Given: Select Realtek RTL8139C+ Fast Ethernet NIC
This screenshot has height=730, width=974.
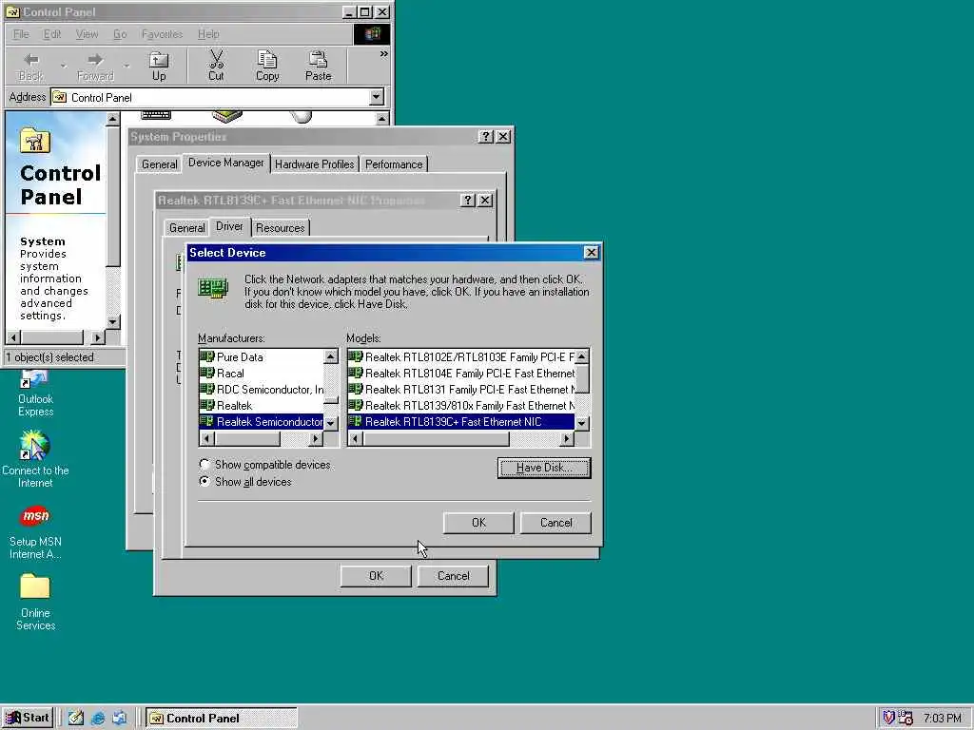Looking at the screenshot, I should click(461, 421).
